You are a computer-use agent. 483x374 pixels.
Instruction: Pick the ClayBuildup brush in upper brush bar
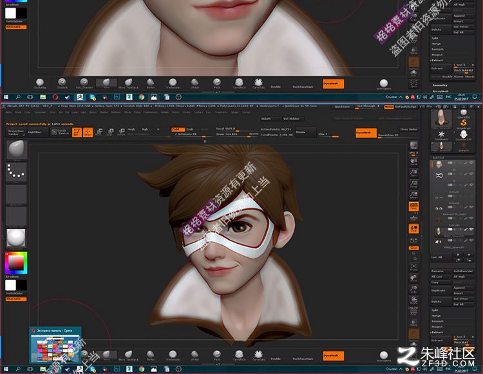coord(40,83)
